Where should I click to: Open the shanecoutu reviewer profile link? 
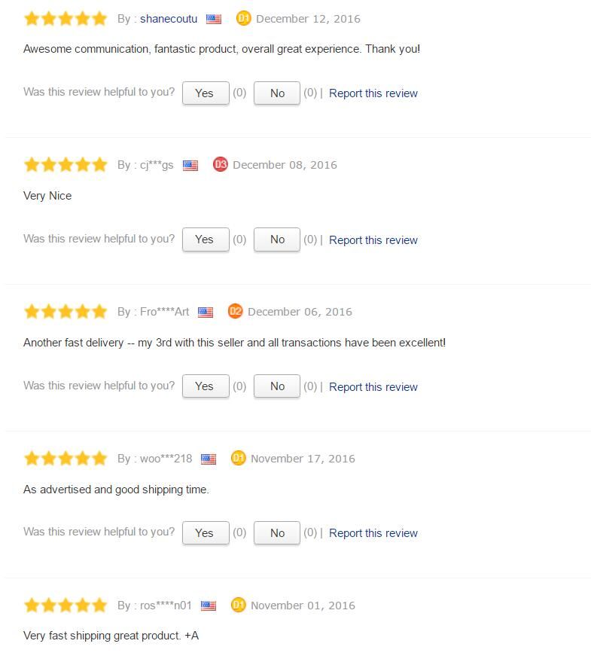[169, 19]
